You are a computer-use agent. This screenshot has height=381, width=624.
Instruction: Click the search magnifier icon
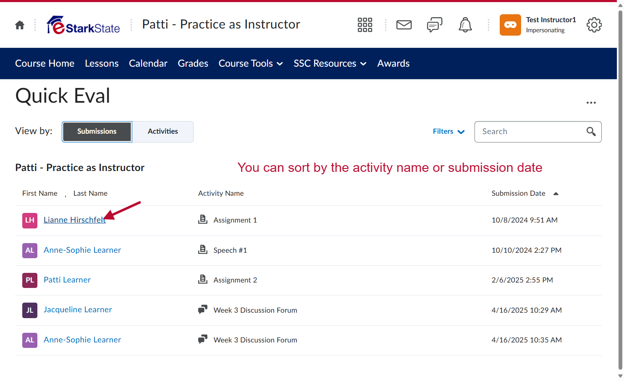click(591, 132)
